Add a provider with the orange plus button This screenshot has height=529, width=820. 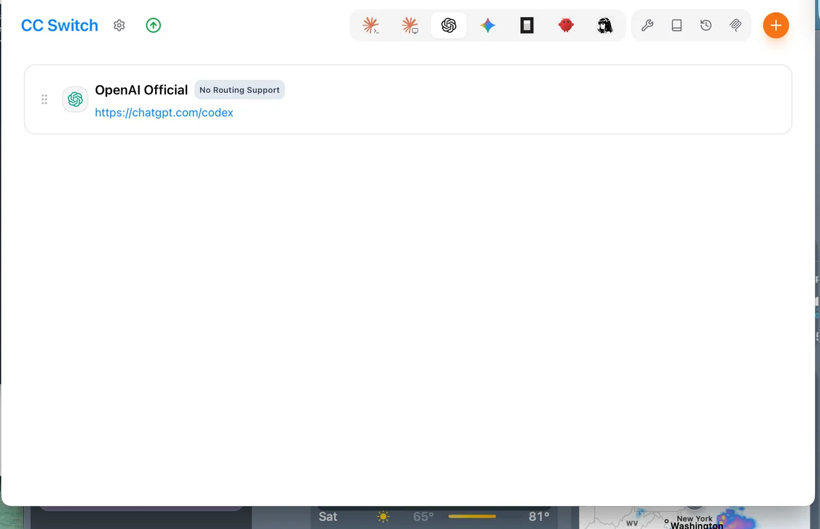click(x=776, y=26)
